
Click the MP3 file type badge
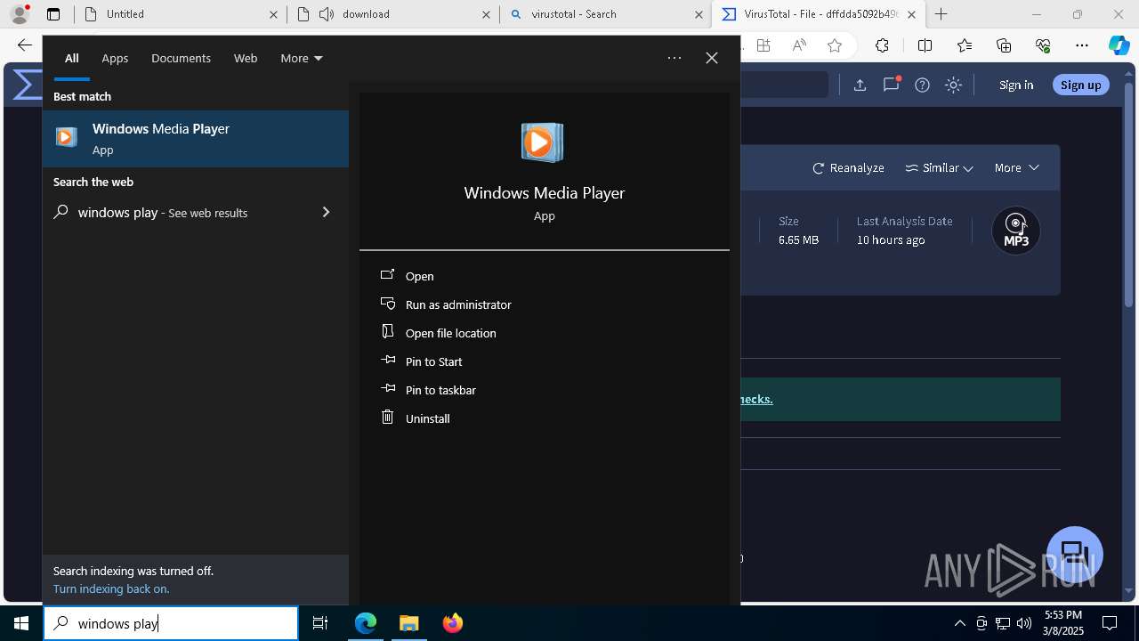[x=1016, y=231]
